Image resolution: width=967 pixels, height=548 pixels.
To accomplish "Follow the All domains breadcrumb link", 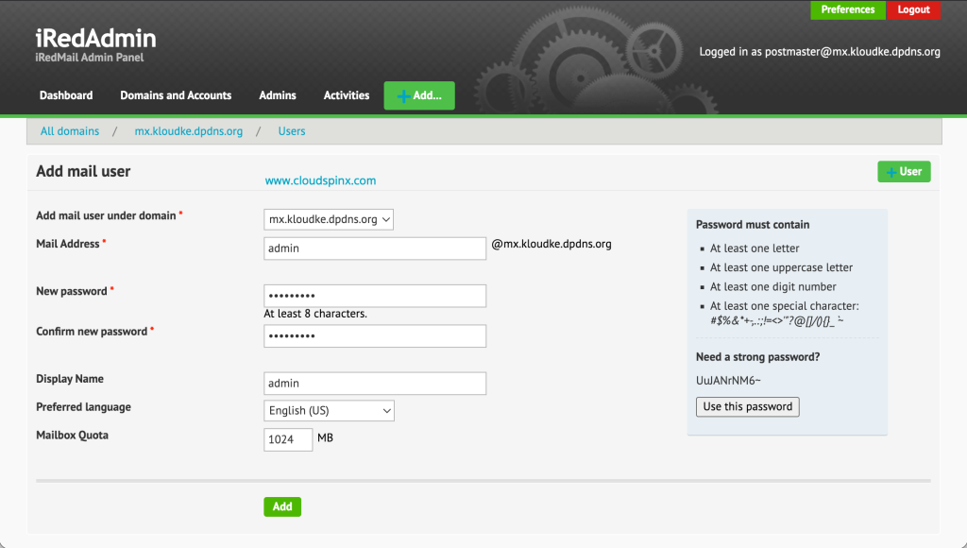I will [70, 131].
